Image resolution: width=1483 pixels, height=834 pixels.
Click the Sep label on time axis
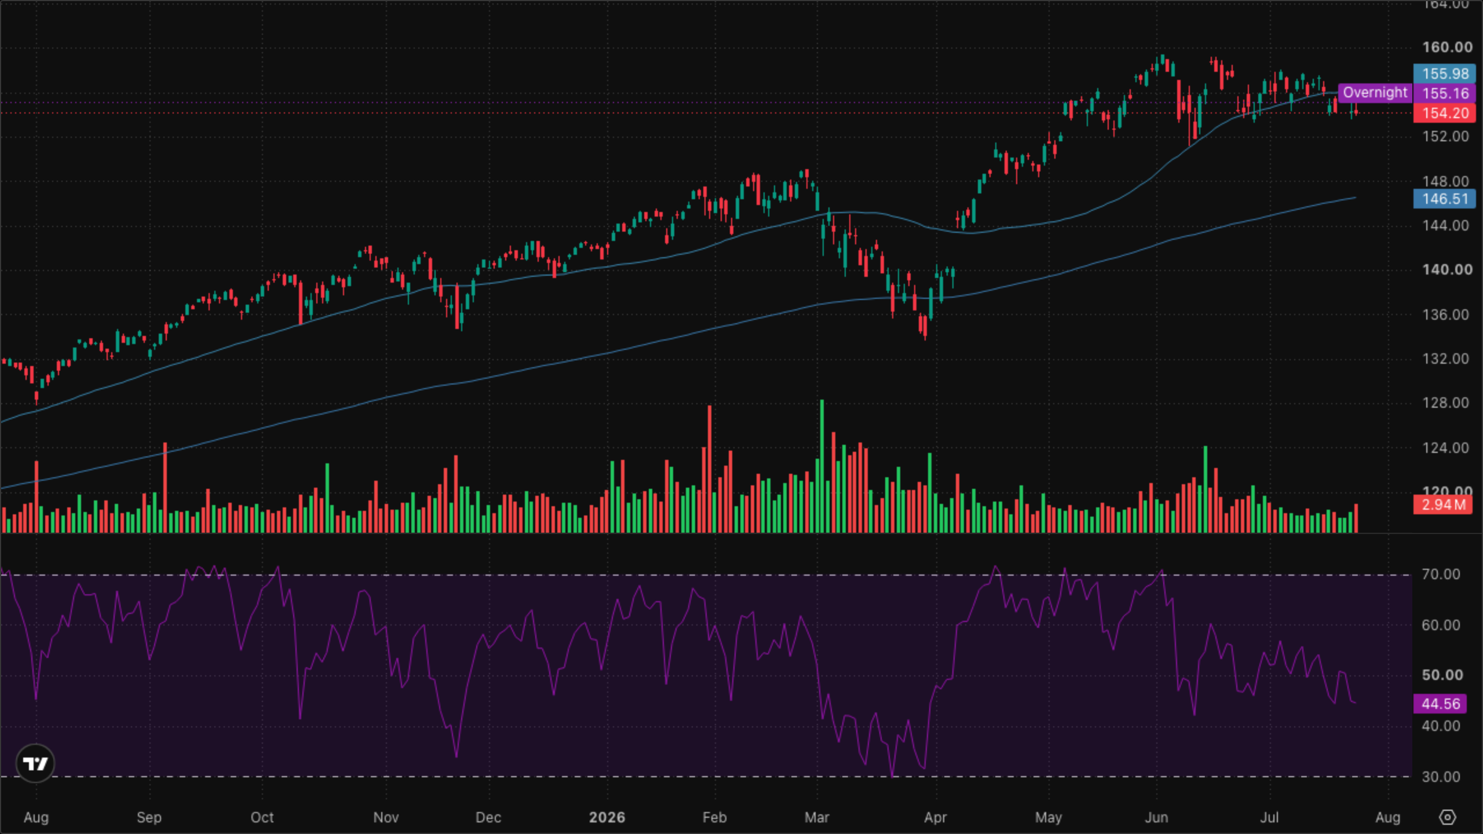[149, 817]
